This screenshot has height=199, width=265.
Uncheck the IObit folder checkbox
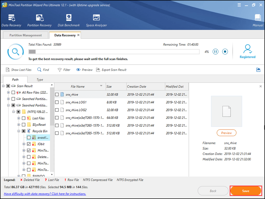click(x=29, y=144)
